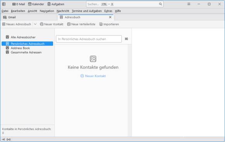Click the status bar arrow icon
Screen dimensions: 225x142
pos(3,139)
